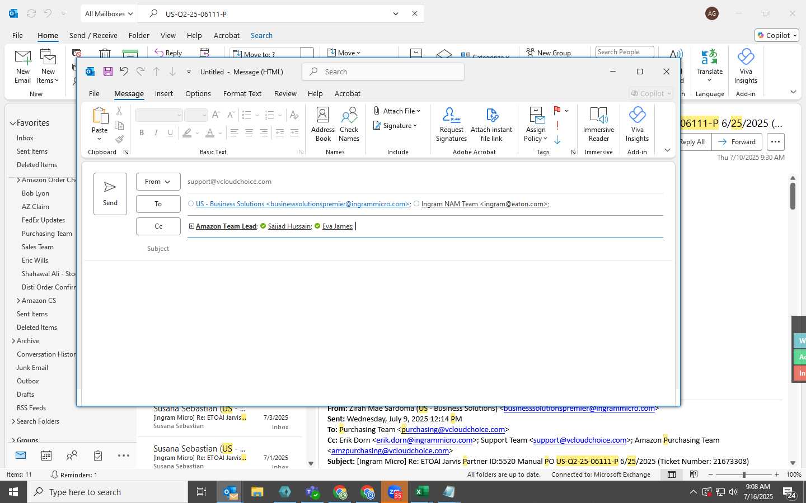Click the Format Painter brush icon

[119, 139]
